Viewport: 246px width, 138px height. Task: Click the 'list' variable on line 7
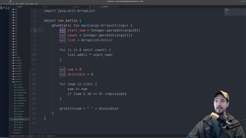[x=71, y=40]
